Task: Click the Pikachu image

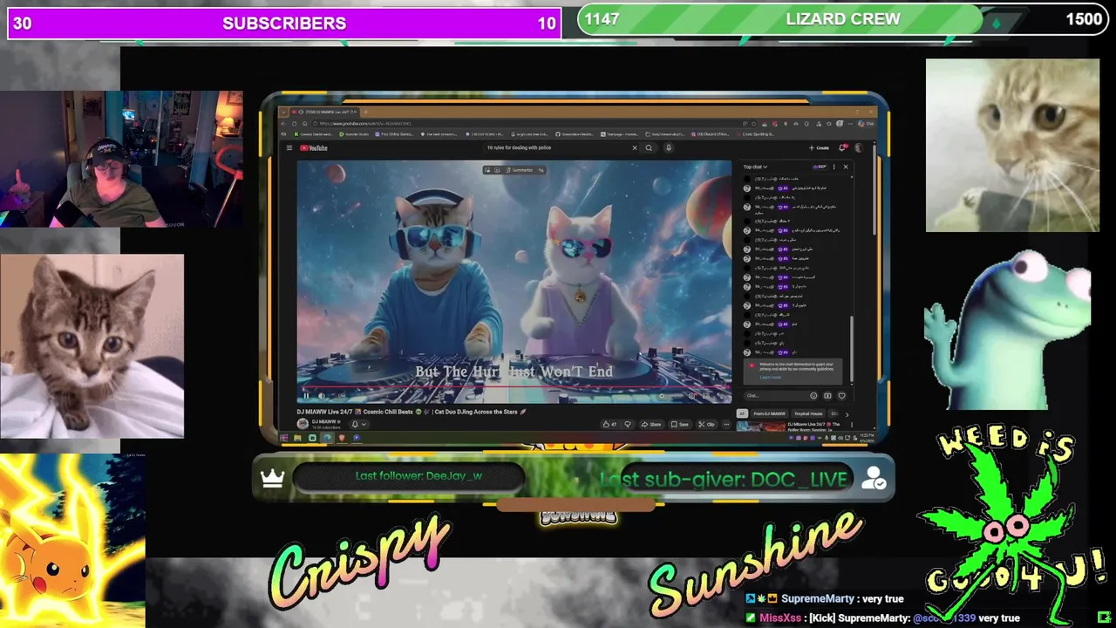Action: click(x=72, y=540)
